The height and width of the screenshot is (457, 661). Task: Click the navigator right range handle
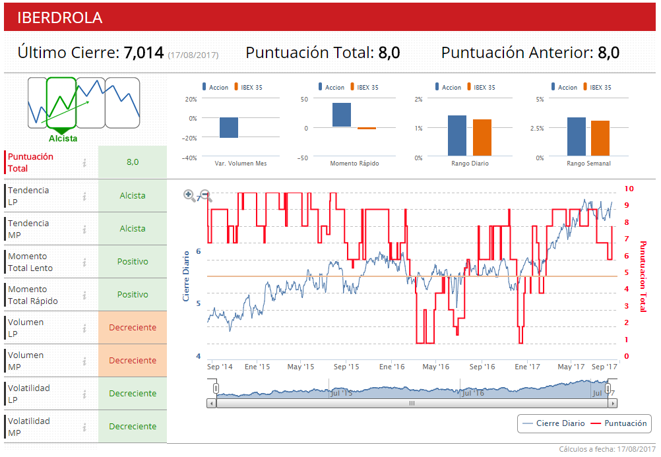pos(608,388)
